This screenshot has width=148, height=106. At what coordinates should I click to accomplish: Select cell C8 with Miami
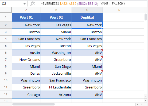87,67
